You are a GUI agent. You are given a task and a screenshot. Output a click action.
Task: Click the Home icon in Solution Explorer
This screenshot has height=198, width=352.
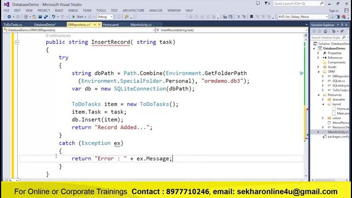pos(325,31)
